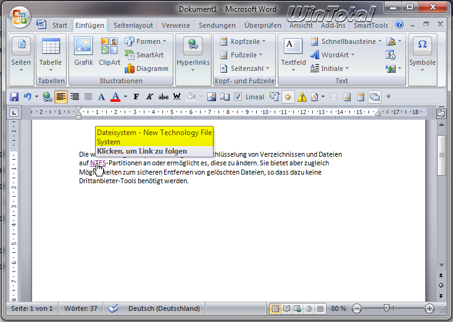Click the zoom slider thumb in status bar
453x322 pixels.
tap(386, 308)
